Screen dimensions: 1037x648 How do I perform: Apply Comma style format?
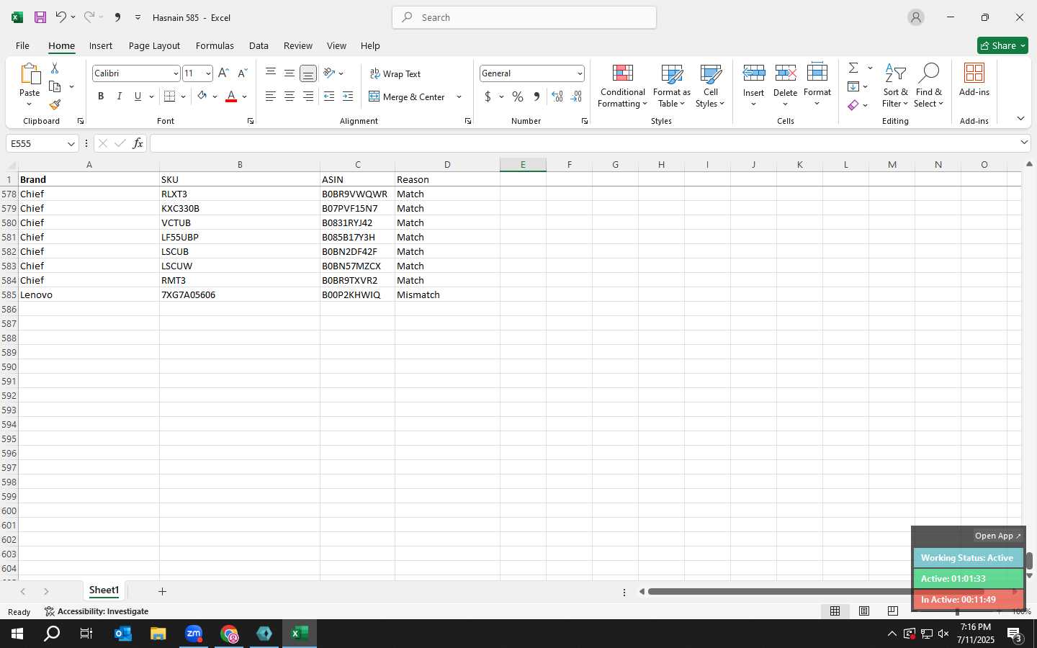[537, 96]
